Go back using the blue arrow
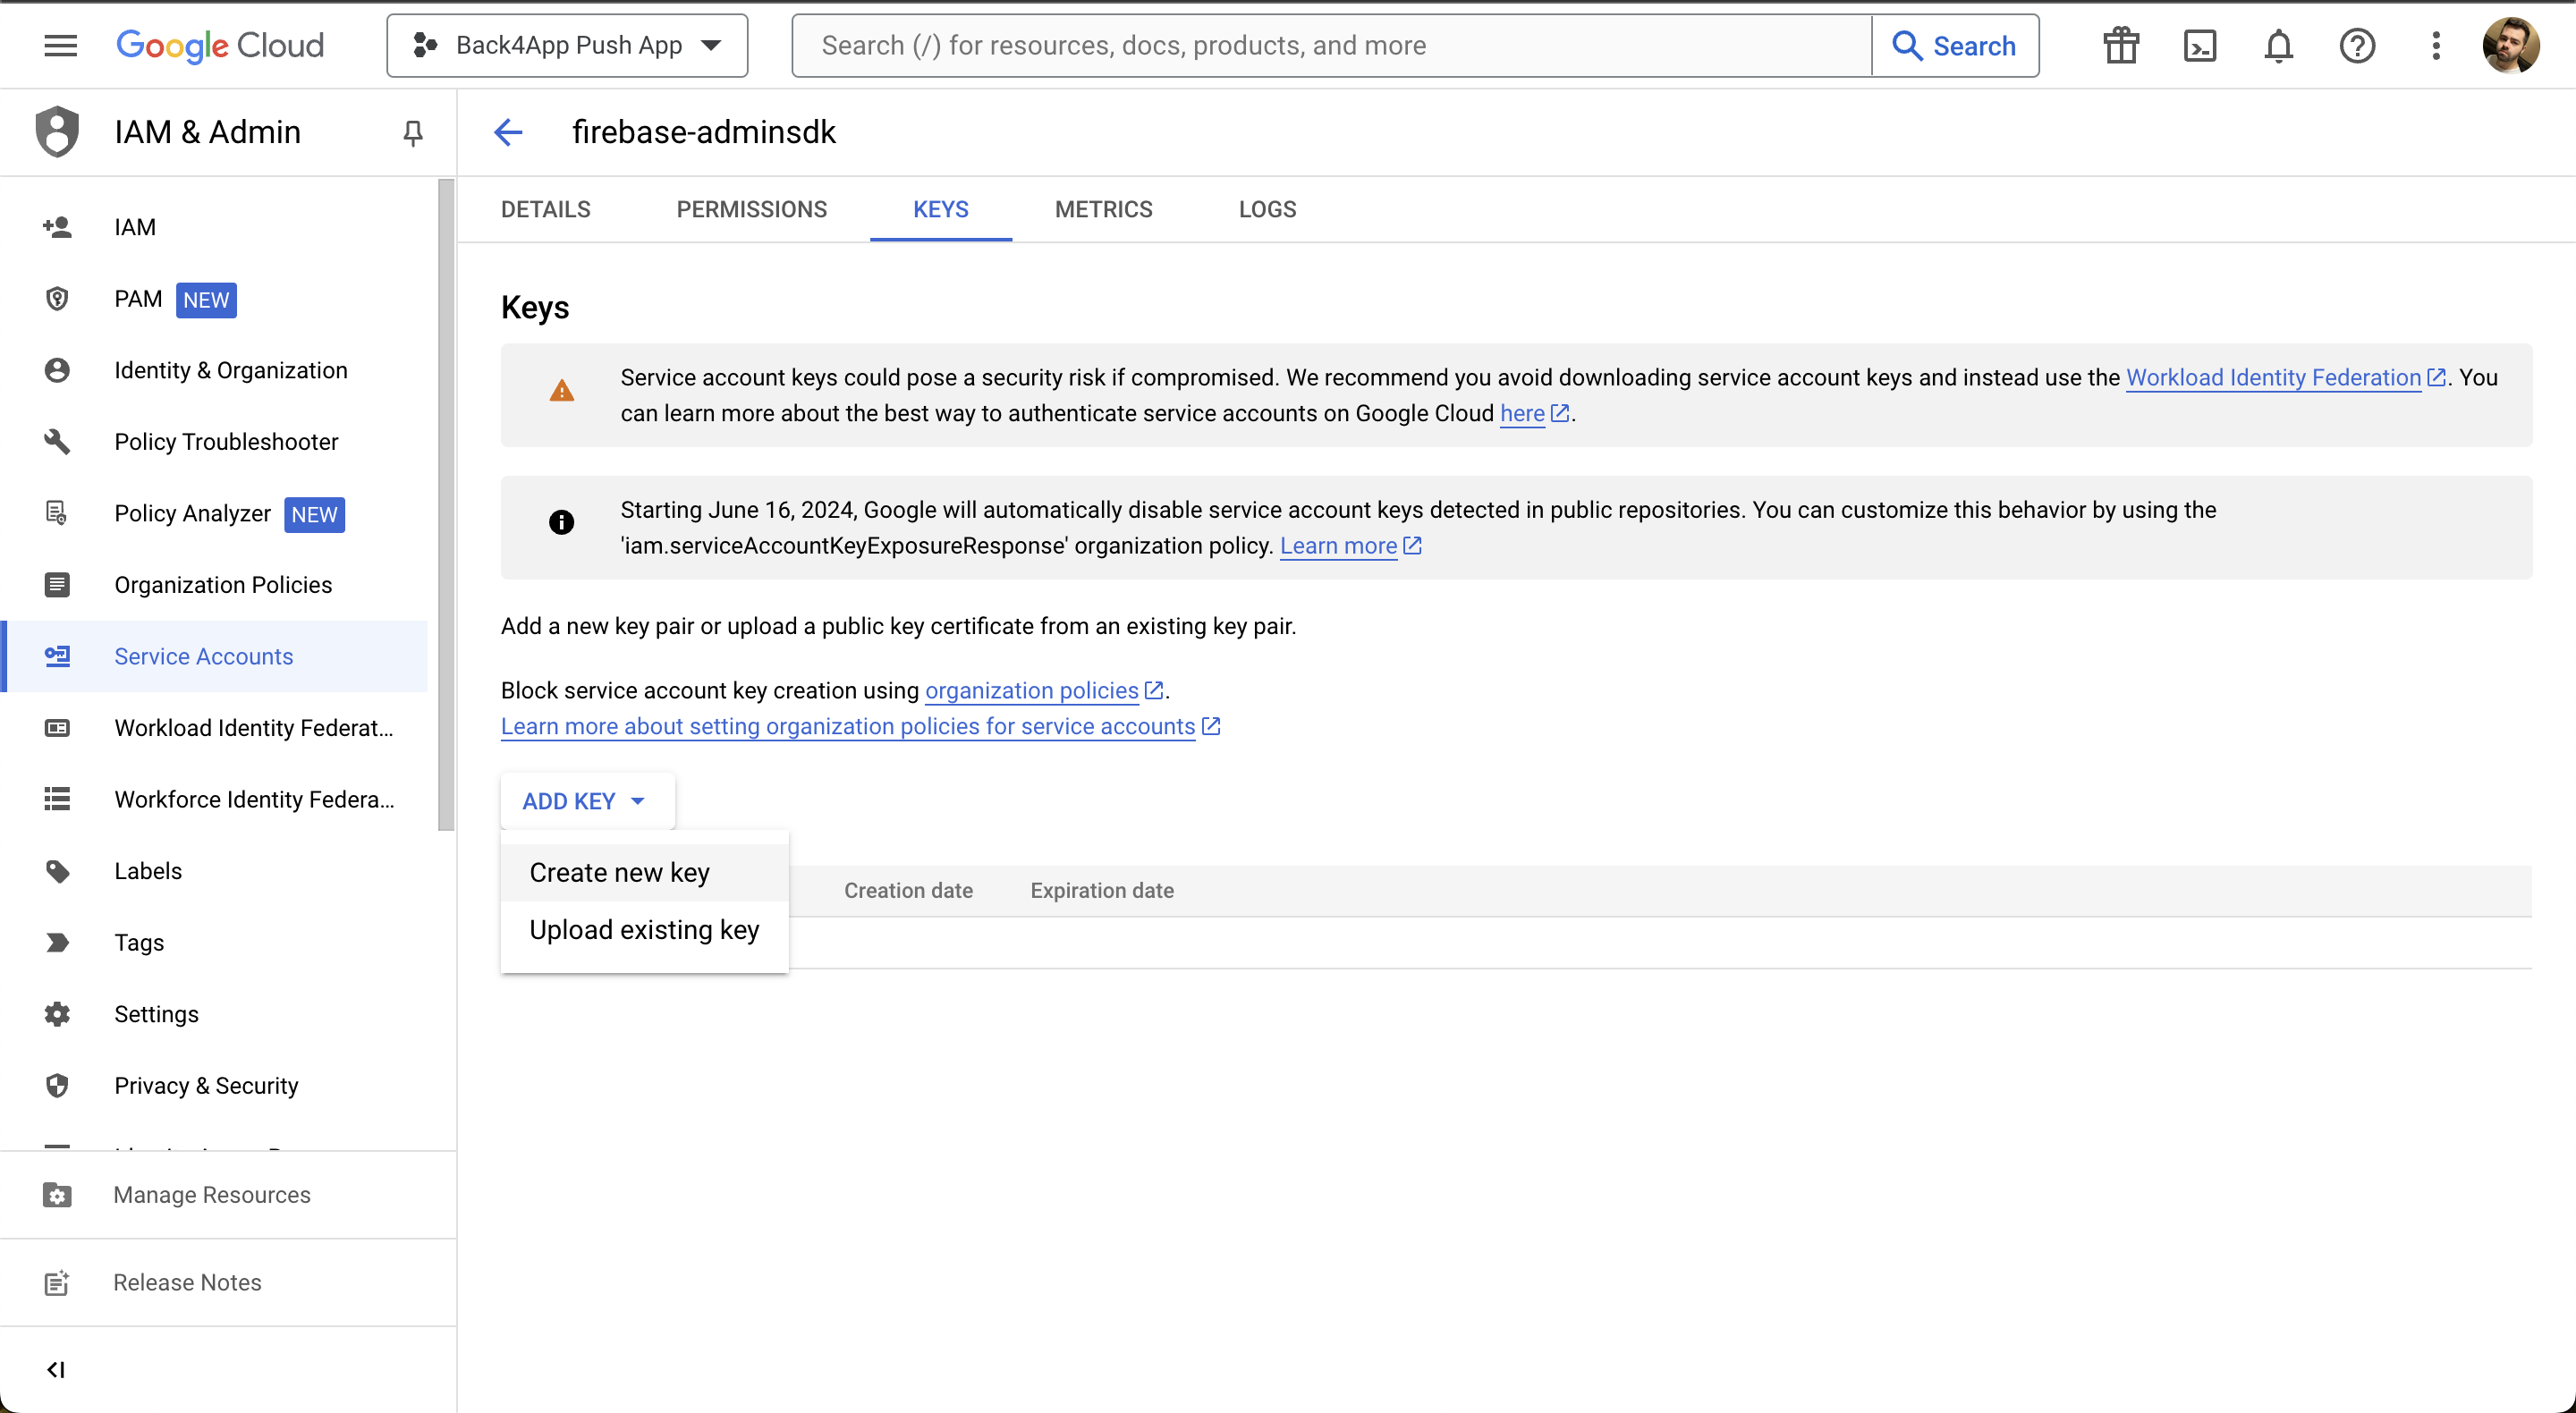2576x1413 pixels. [x=508, y=132]
